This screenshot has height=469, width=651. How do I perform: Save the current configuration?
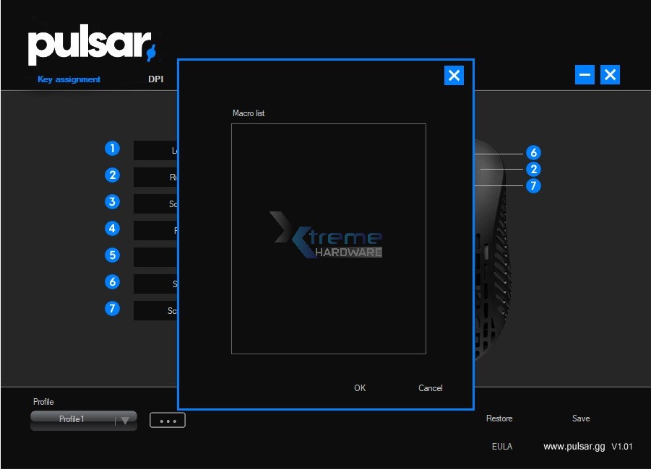tap(580, 418)
